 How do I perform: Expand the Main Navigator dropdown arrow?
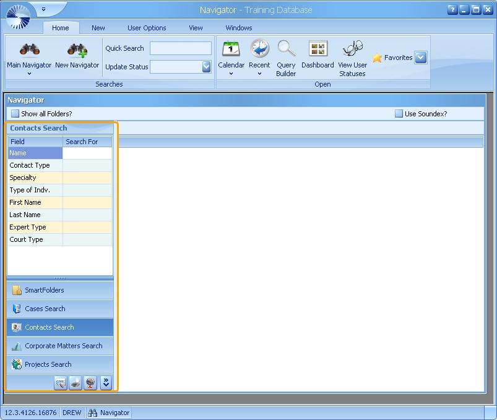pos(29,74)
